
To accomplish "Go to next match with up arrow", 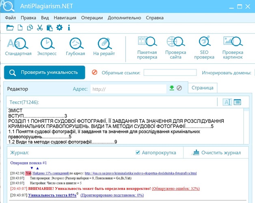I will tap(37, 168).
